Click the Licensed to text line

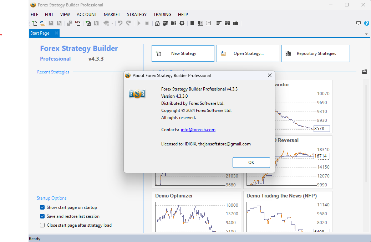point(206,144)
